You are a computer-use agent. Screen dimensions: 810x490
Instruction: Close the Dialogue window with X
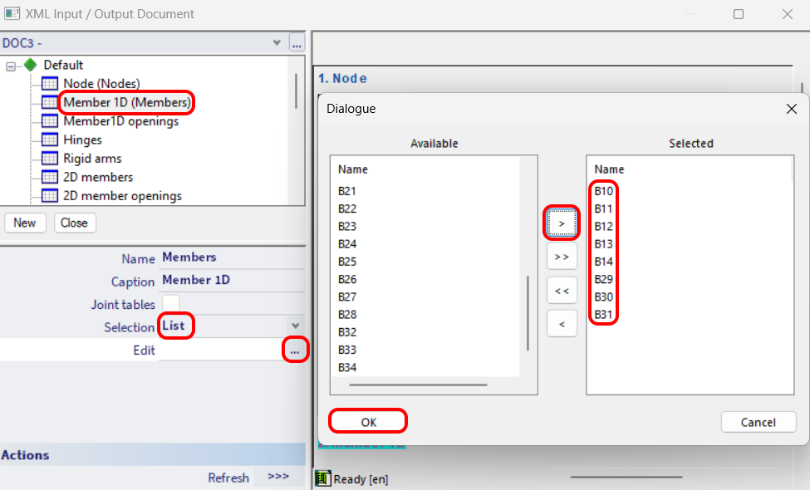(x=792, y=109)
